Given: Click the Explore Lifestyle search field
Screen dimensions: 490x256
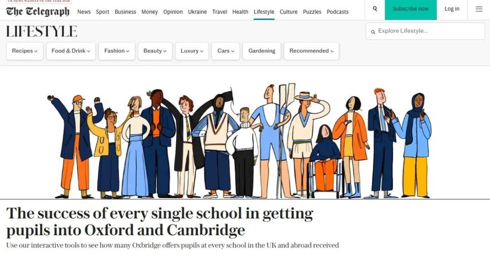Looking at the screenshot, I should point(425,31).
